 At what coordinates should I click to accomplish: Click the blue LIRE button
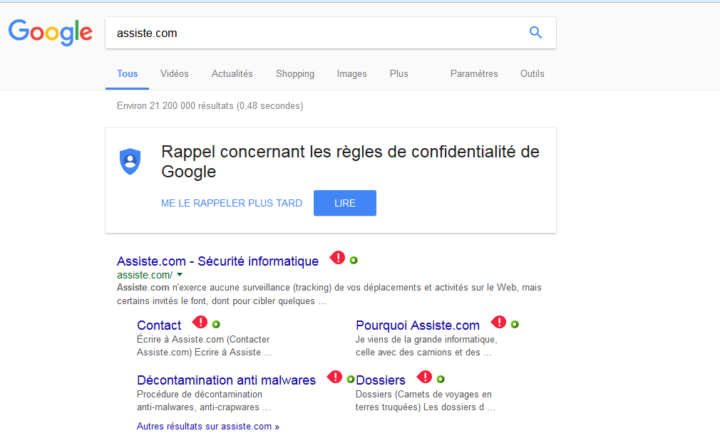pos(345,203)
